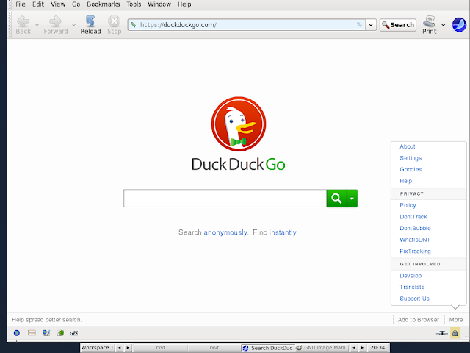Screen dimensions: 470x353
Task: Follow the 'instantly' link
Action: coord(283,232)
